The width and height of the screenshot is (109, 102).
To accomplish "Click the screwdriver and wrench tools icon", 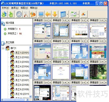I will click(26, 14).
